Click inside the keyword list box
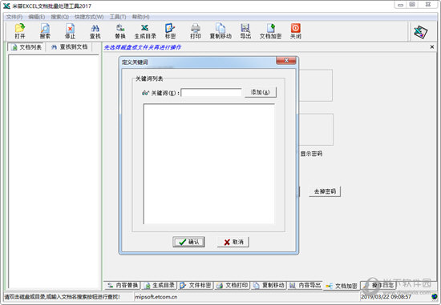The image size is (441, 305). (209, 164)
